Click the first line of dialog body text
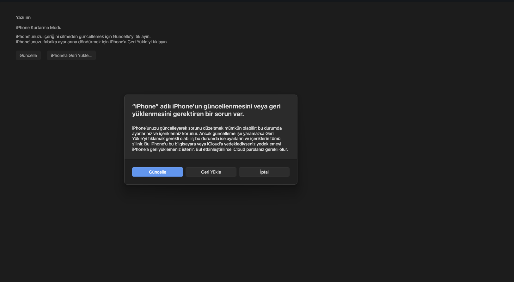514x282 pixels. 207,128
